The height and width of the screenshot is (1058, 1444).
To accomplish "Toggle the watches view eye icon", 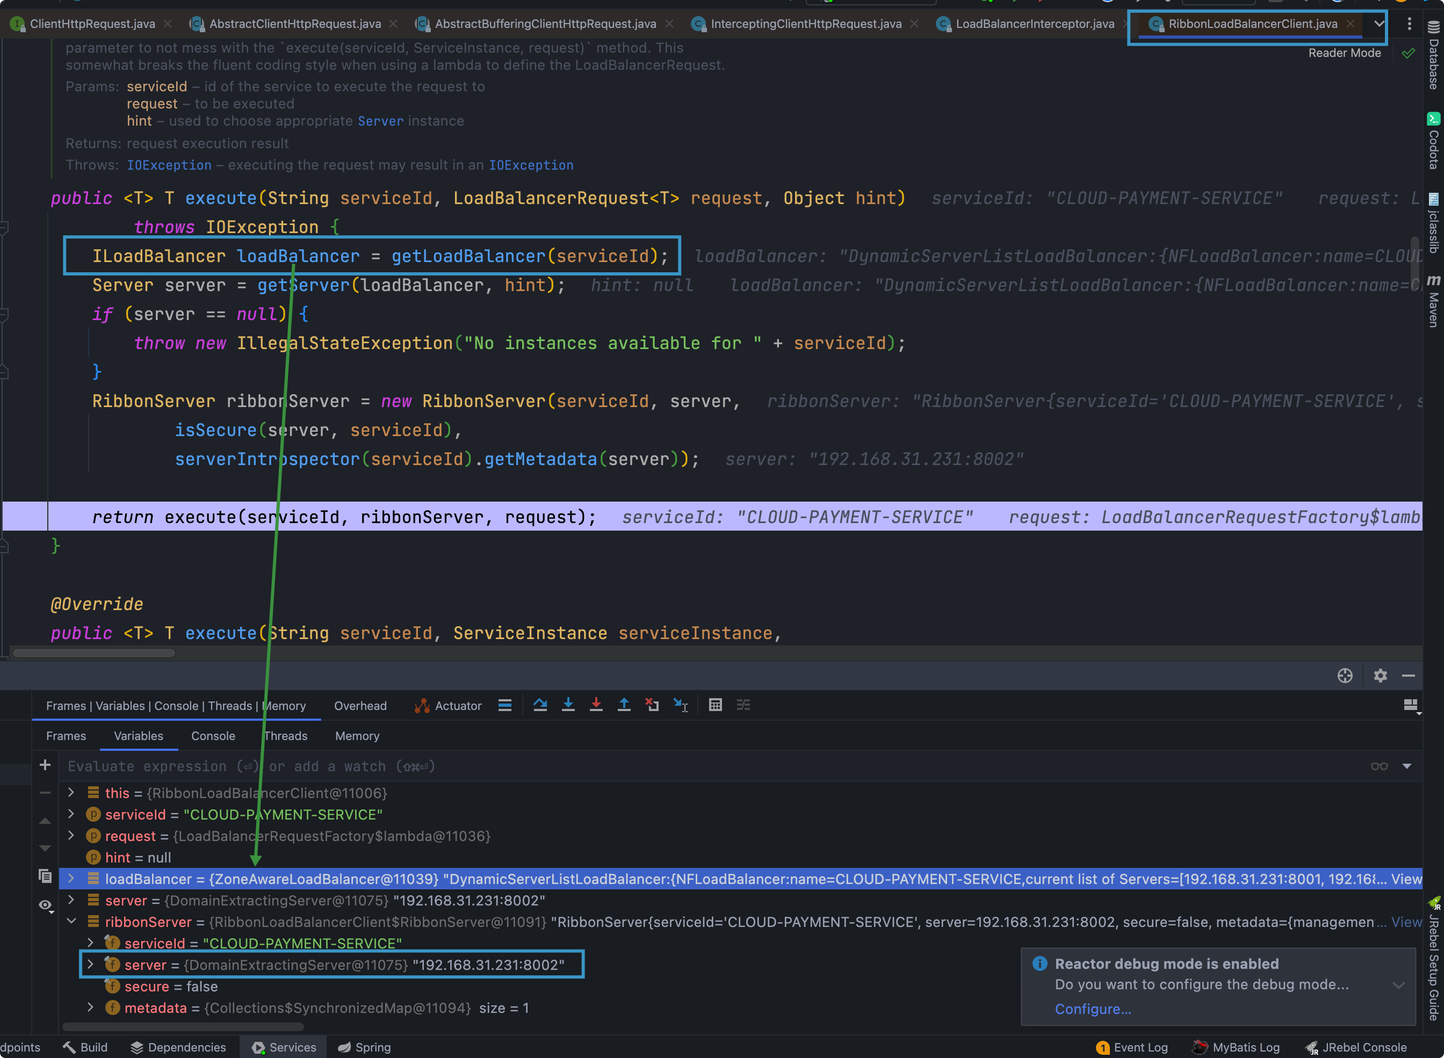I will pyautogui.click(x=45, y=905).
